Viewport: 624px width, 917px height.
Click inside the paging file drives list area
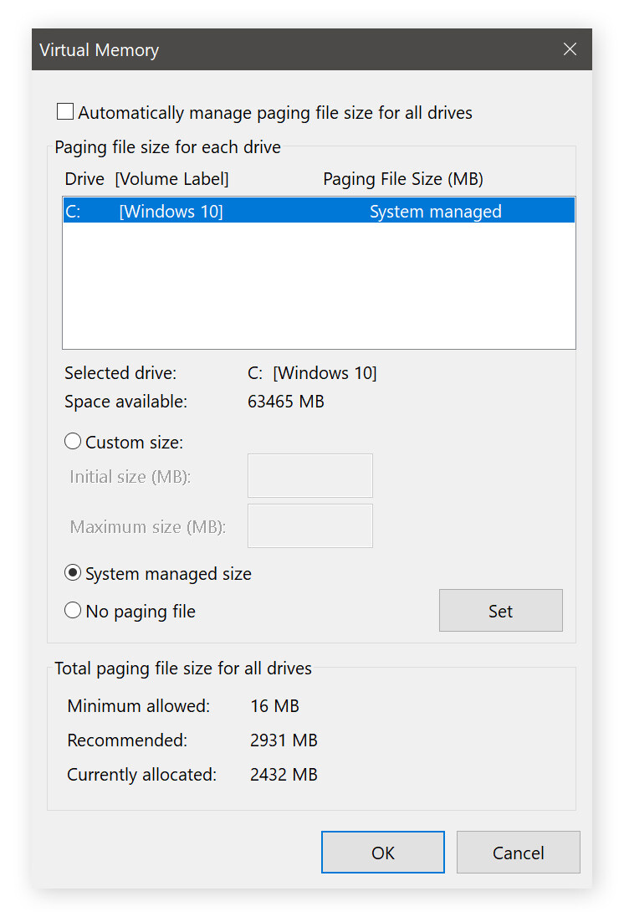click(318, 284)
